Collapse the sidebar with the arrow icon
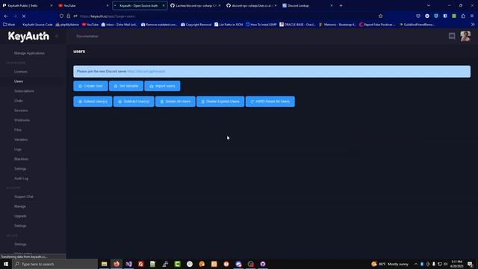Viewport: 478px width, 269px height. (57, 37)
